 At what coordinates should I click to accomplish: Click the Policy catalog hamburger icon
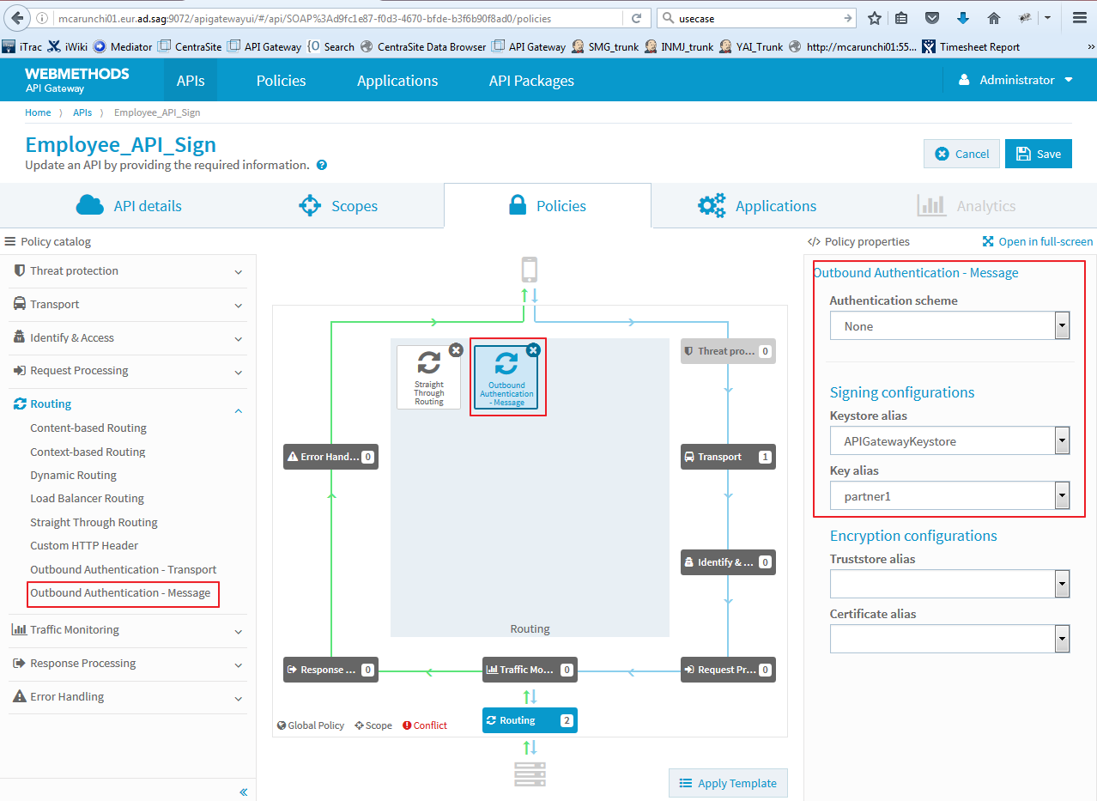[x=10, y=241]
